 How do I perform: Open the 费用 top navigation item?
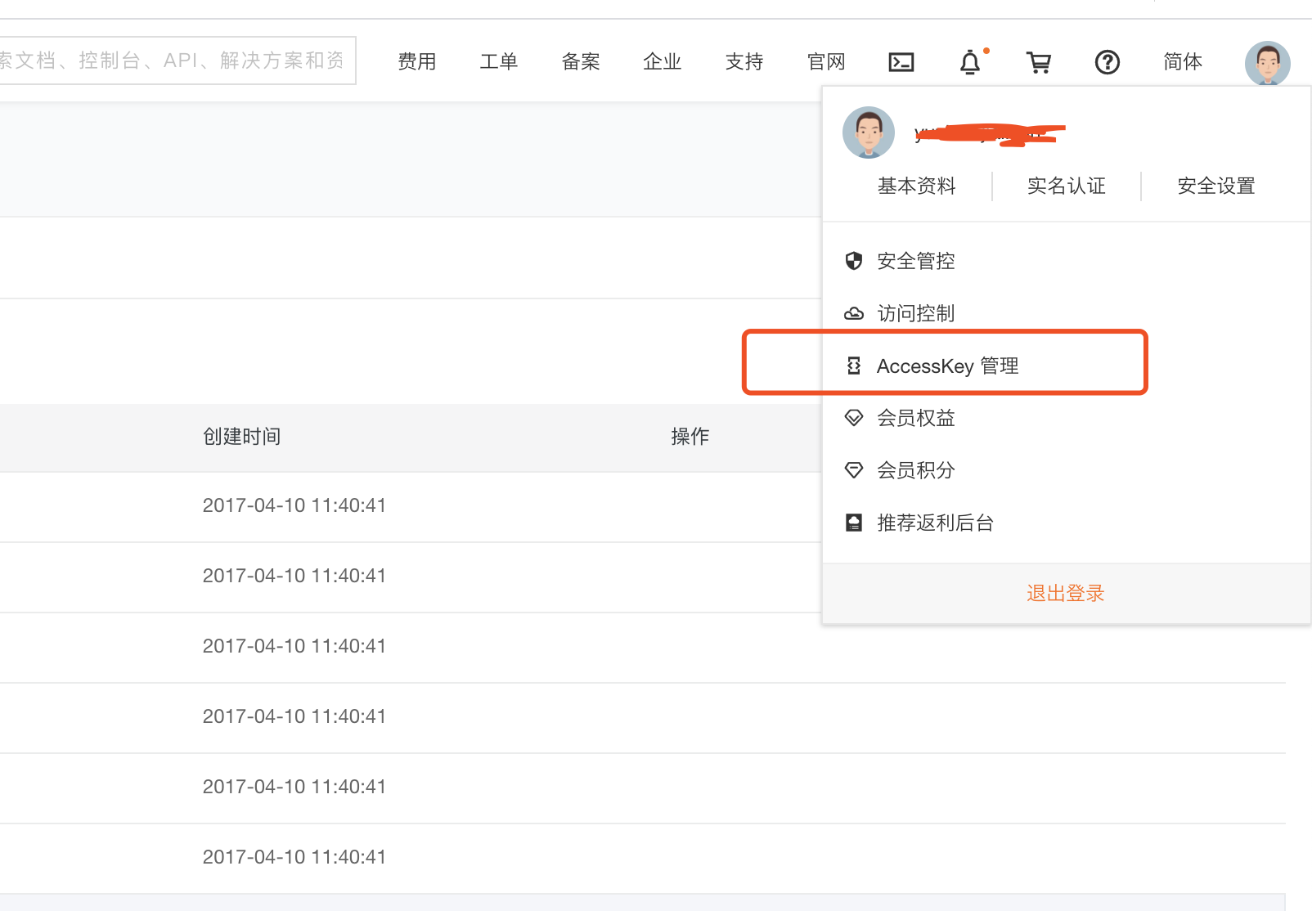[417, 62]
